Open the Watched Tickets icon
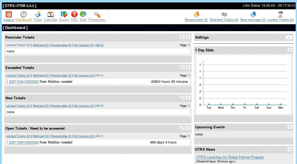 [x=224, y=14]
